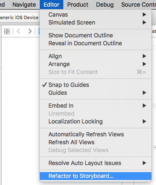This screenshot has height=185, width=156.
Task: Expand the Canvas submenu
Action: pyautogui.click(x=96, y=15)
